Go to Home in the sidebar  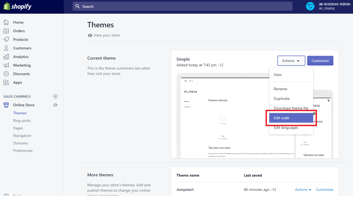(x=18, y=22)
